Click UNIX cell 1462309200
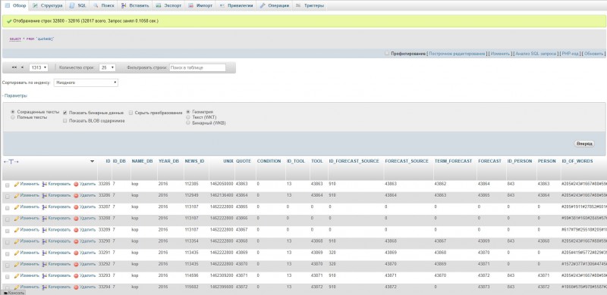The image size is (607, 295). coord(222,276)
